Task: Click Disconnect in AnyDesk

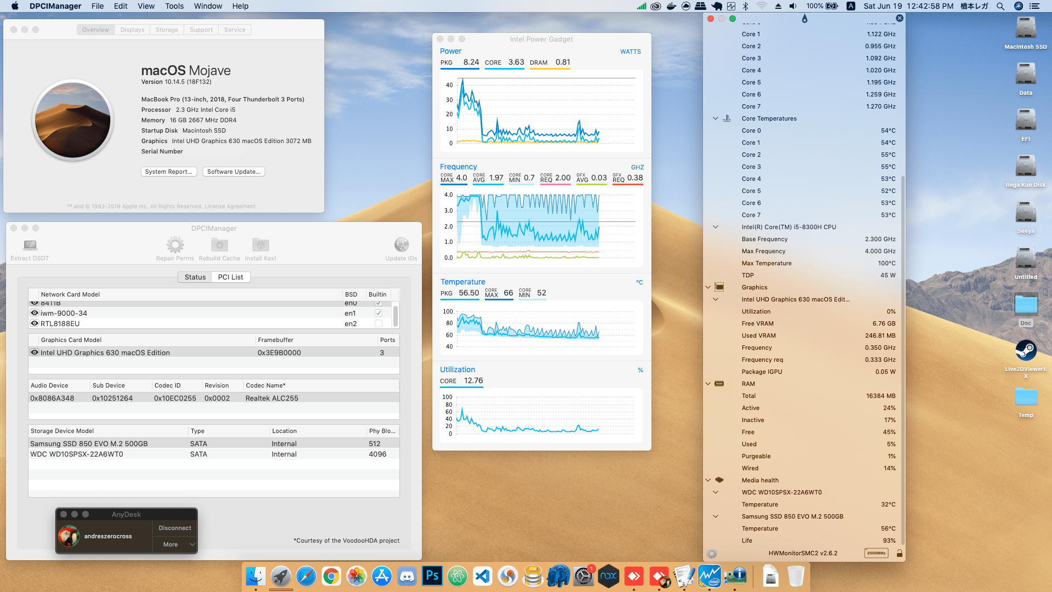Action: (175, 528)
